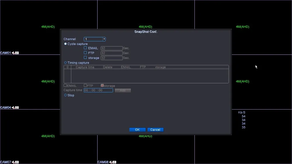Confirm with the OK button
The width and height of the screenshot is (292, 164).
[x=138, y=130]
